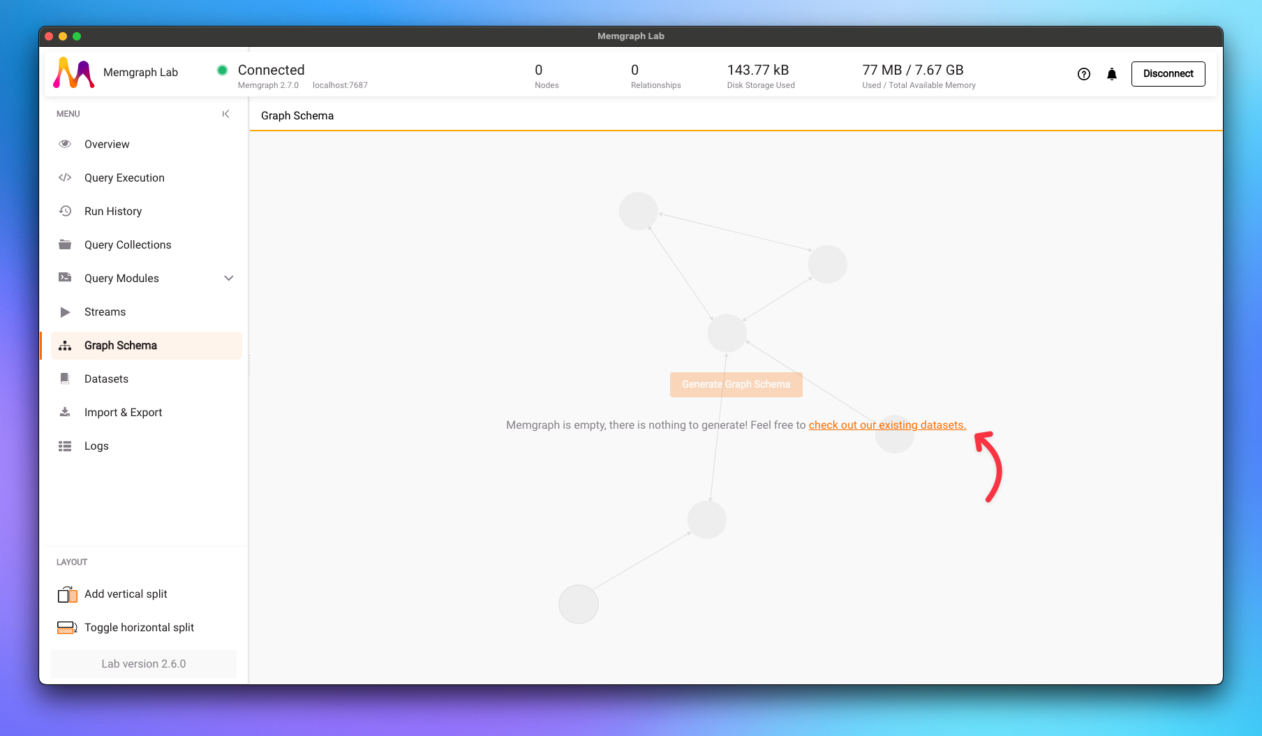Select the Streams play icon
This screenshot has width=1262, height=736.
click(65, 311)
